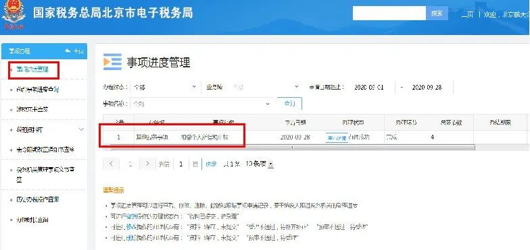Click the 完成 stage cell in row 1
Screen dimensions: 530x250
click(x=392, y=137)
